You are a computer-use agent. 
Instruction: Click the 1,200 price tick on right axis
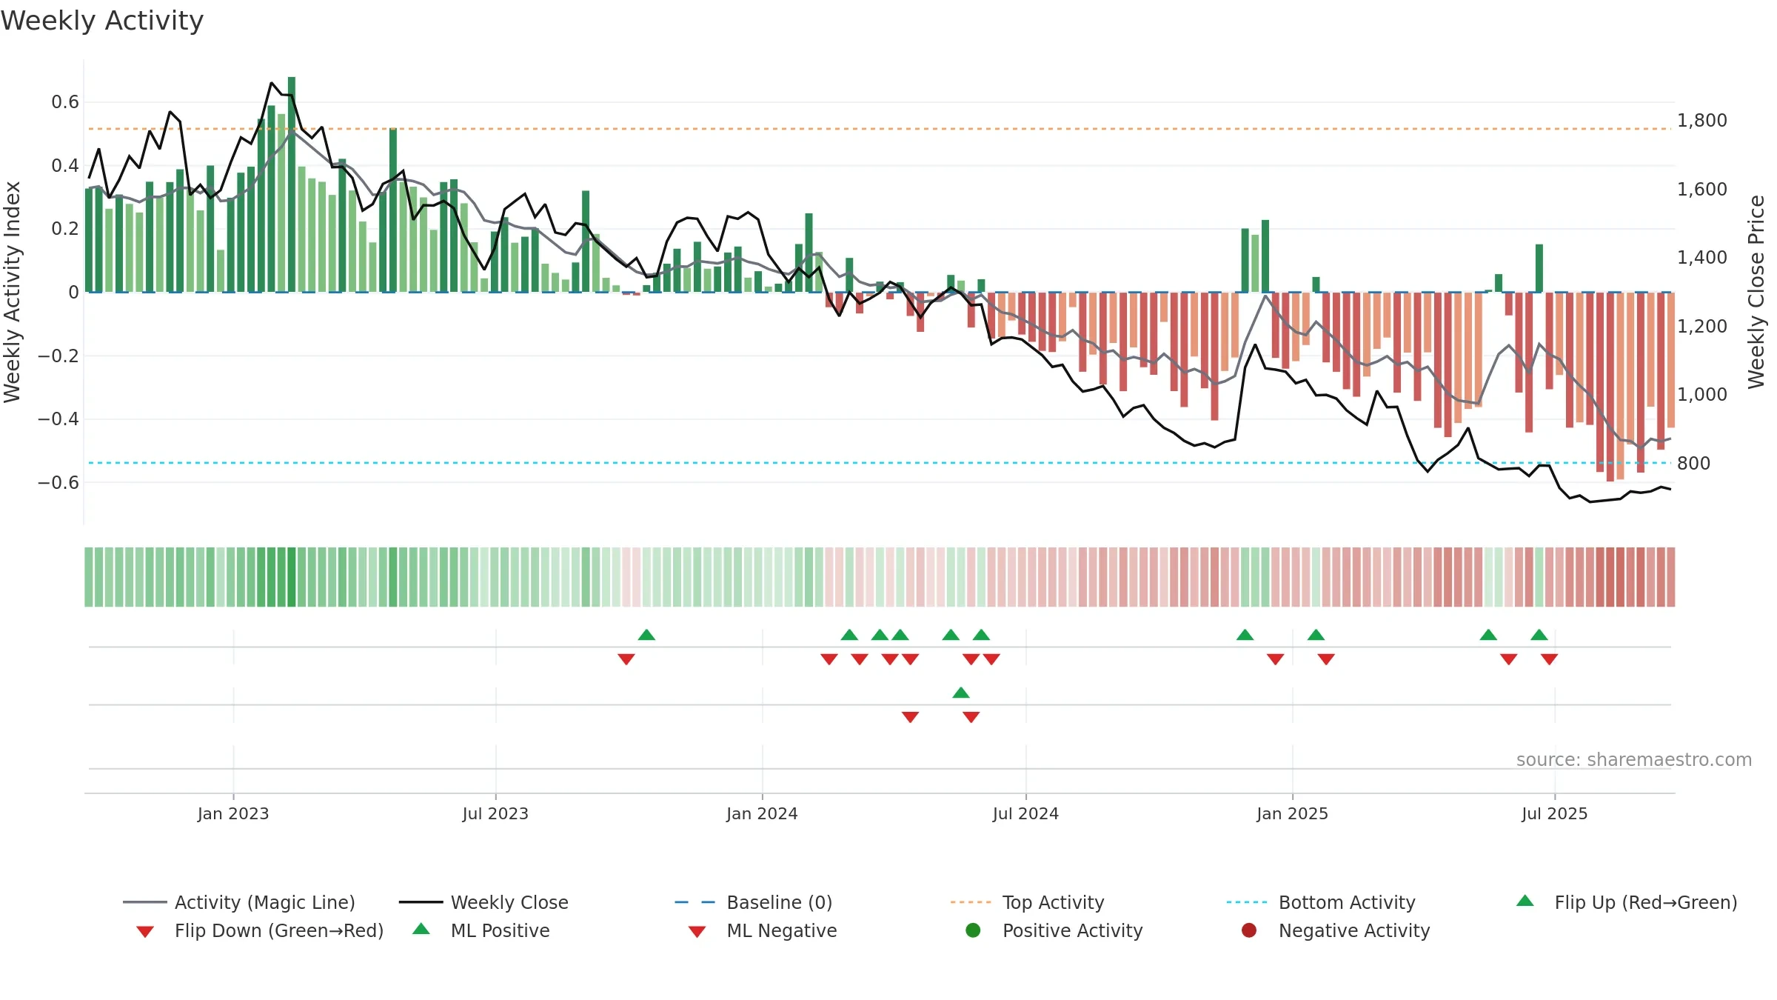[x=1702, y=326]
